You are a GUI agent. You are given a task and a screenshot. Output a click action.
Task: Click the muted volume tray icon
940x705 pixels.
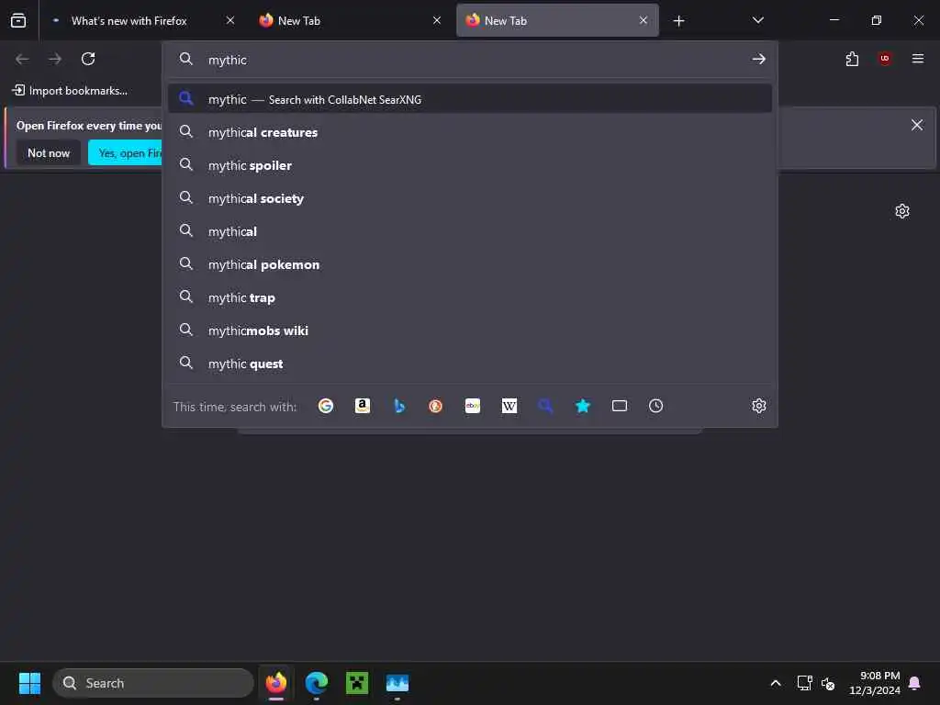coord(828,683)
